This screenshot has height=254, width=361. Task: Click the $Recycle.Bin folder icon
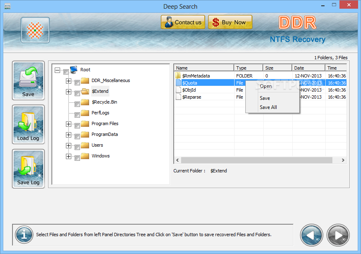pyautogui.click(x=85, y=102)
